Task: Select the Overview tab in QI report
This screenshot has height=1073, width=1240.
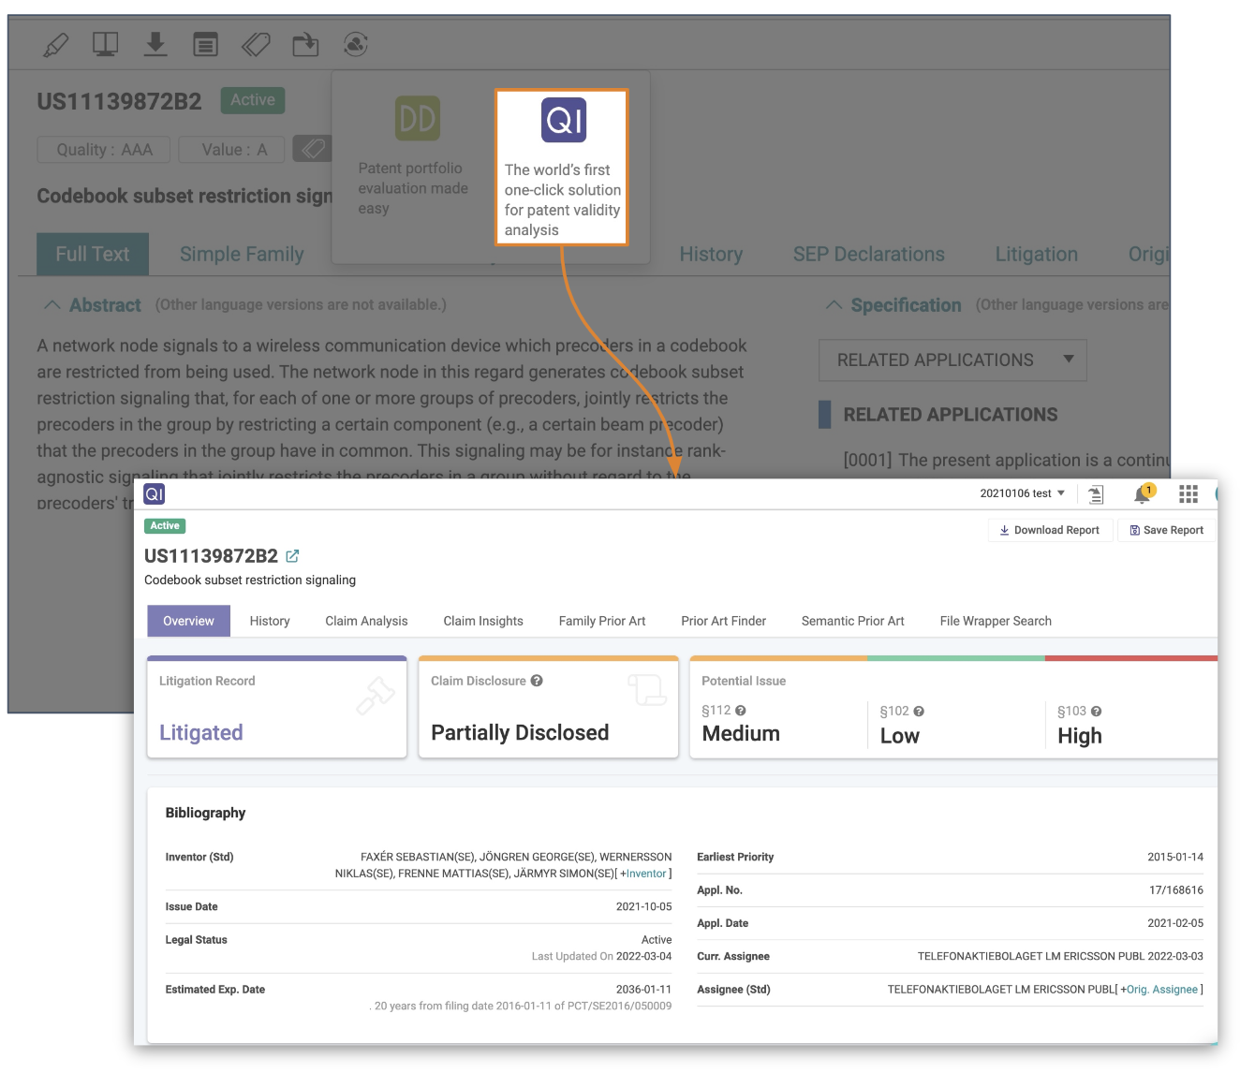Action: pyautogui.click(x=188, y=621)
